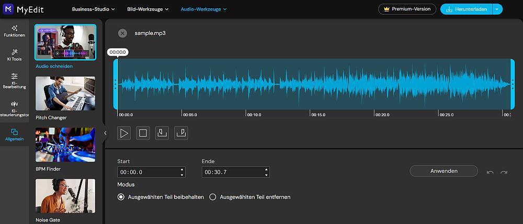Click the play button under the waveform
Viewport: 523px width, 224px height.
[x=124, y=133]
